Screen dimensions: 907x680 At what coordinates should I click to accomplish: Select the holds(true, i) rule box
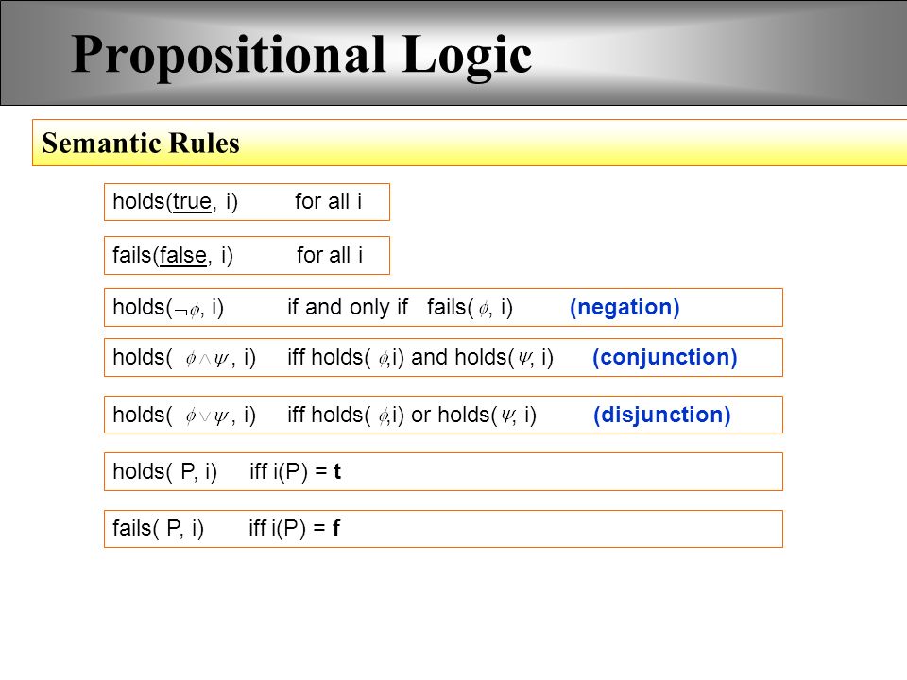[x=247, y=202]
